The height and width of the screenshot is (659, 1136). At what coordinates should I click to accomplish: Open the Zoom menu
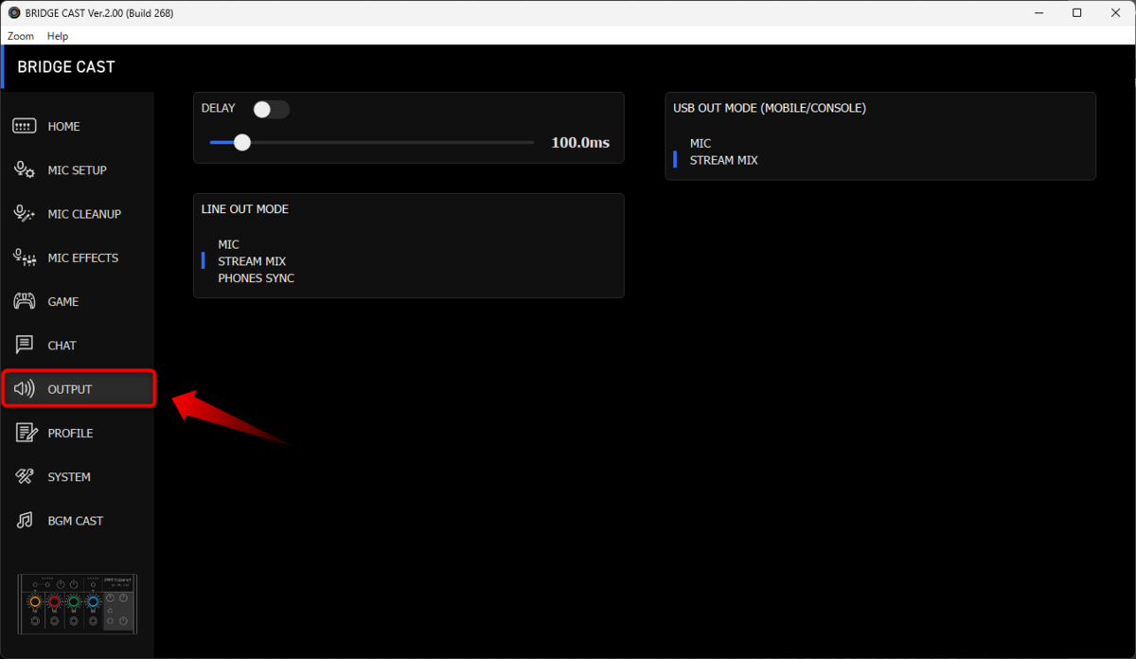21,36
